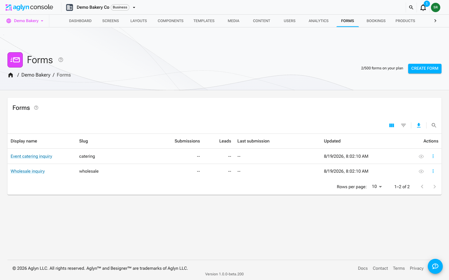The width and height of the screenshot is (449, 280).
Task: Change rows per page from 10
Action: (377, 187)
